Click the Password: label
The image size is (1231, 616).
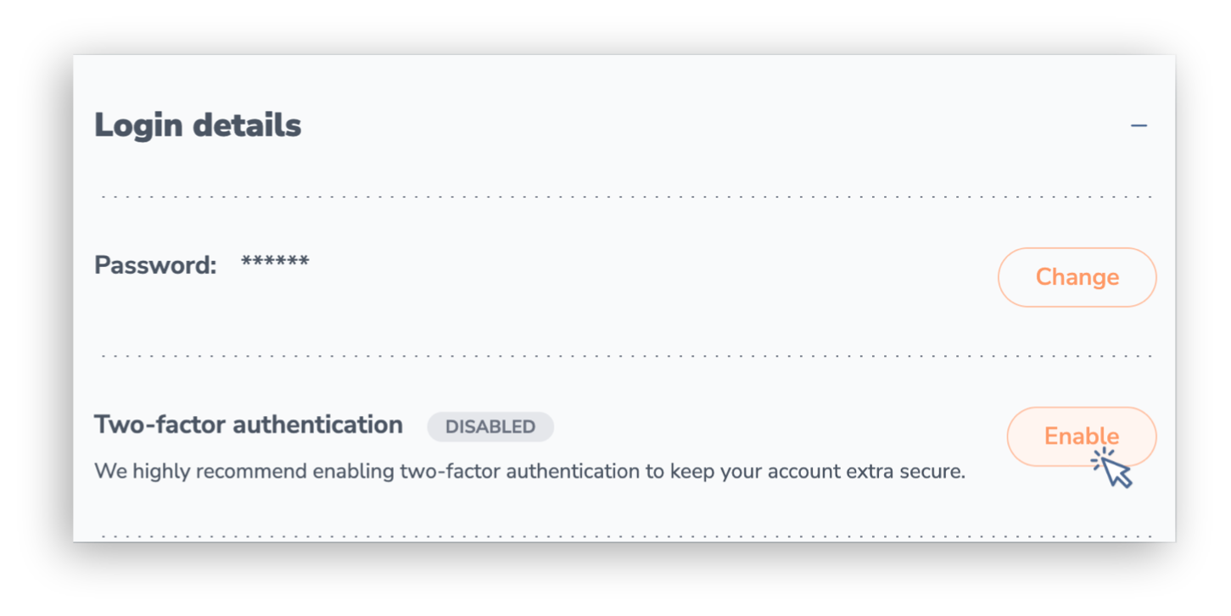point(155,265)
